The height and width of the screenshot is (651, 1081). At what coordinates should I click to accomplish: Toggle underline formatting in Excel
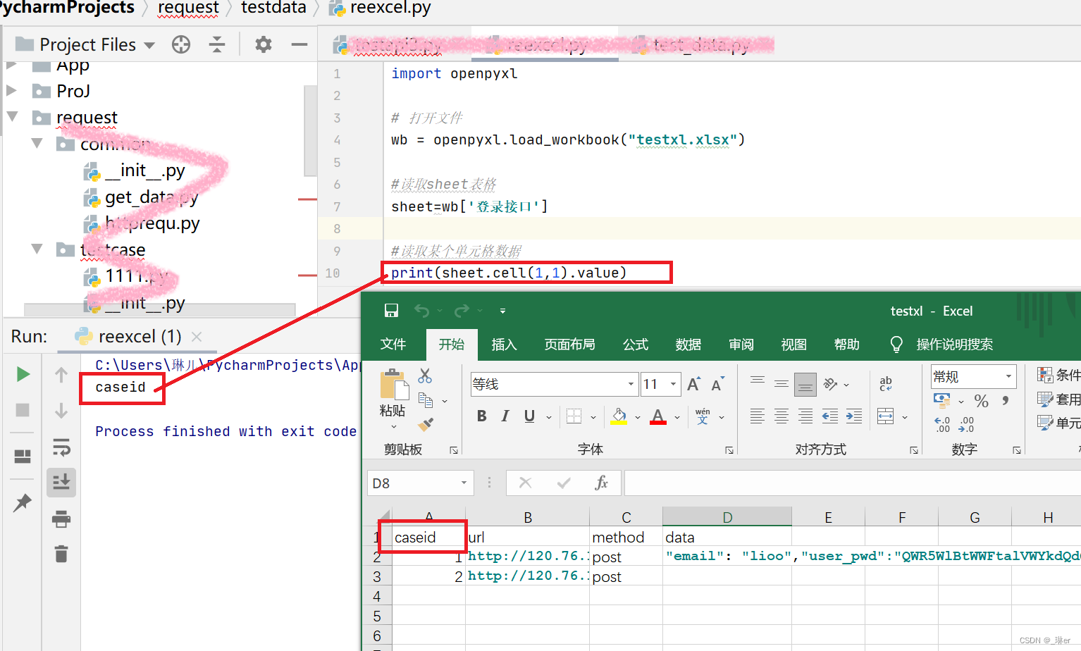[x=529, y=416]
